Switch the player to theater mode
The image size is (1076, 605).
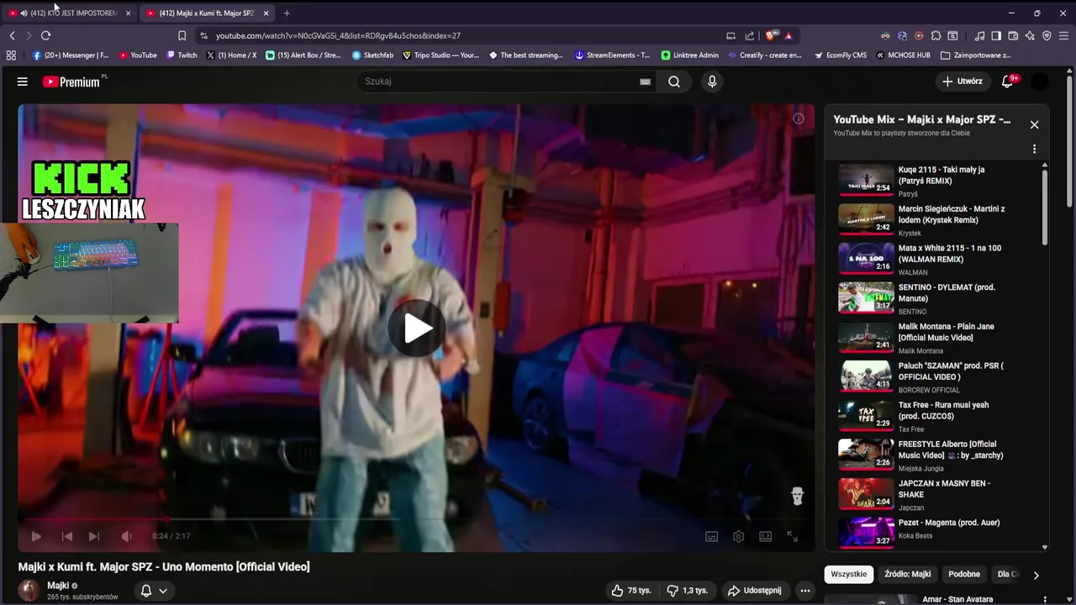[765, 536]
